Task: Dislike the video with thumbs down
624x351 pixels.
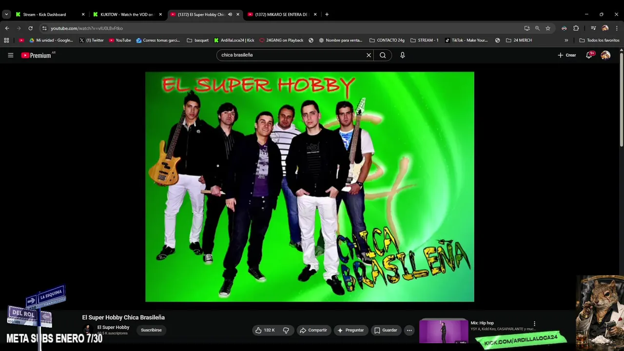Action: pyautogui.click(x=286, y=330)
